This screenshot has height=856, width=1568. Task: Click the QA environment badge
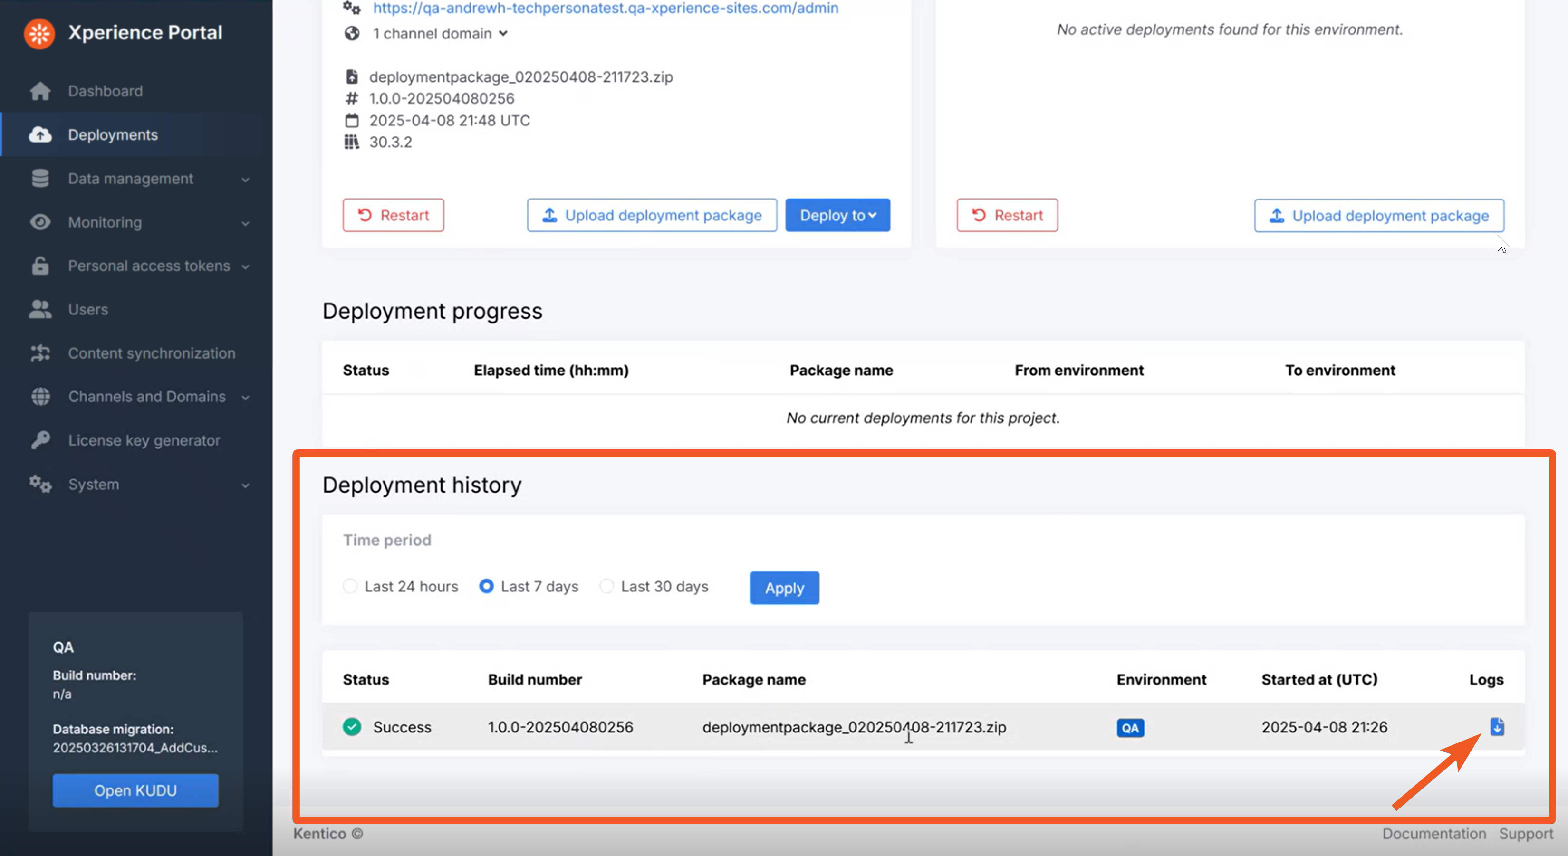pos(1130,728)
